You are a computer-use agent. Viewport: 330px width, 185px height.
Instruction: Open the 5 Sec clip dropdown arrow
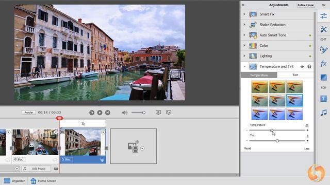click(103, 132)
